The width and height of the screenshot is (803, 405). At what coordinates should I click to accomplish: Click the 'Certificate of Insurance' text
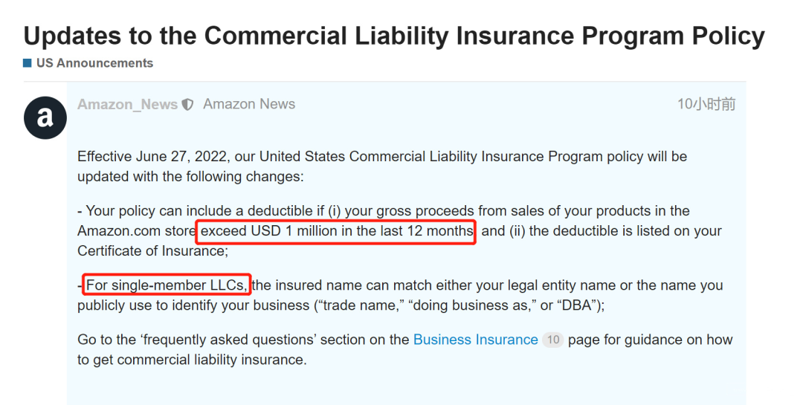[150, 251]
